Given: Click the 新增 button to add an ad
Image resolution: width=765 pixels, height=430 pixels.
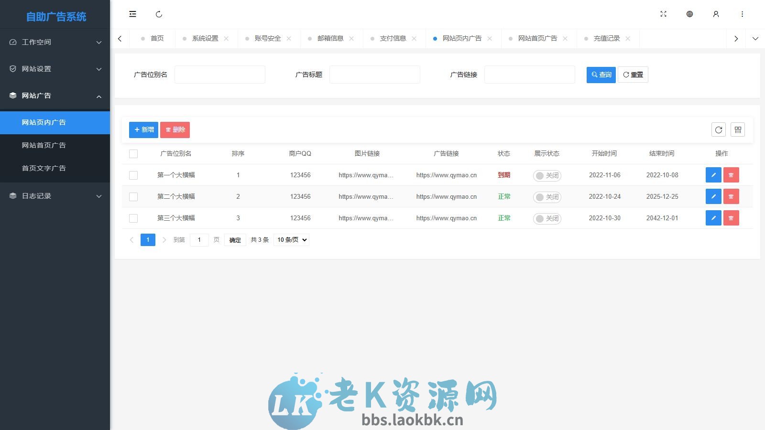Looking at the screenshot, I should (x=143, y=129).
